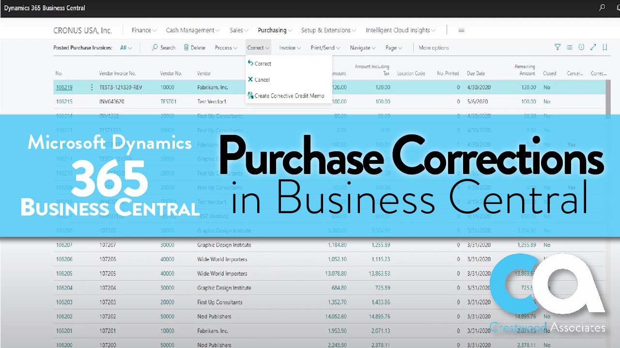Image resolution: width=620 pixels, height=348 pixels.
Task: Search the Posted Purchase Invoices list
Action: (x=164, y=48)
